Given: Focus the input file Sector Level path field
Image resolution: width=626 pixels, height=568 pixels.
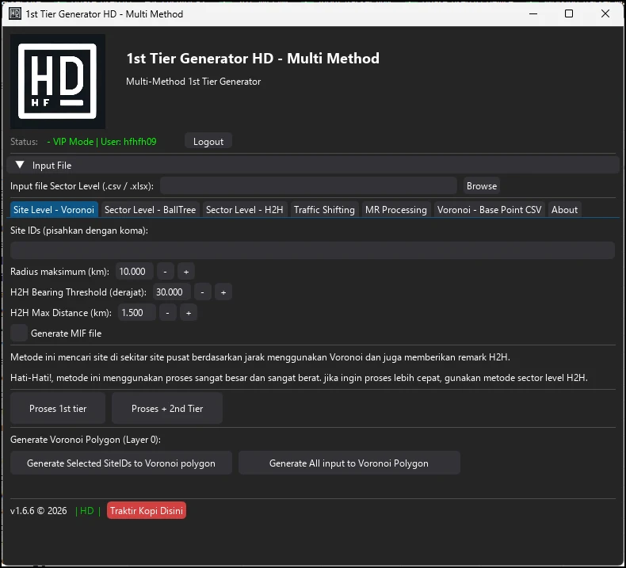Looking at the screenshot, I should click(308, 185).
